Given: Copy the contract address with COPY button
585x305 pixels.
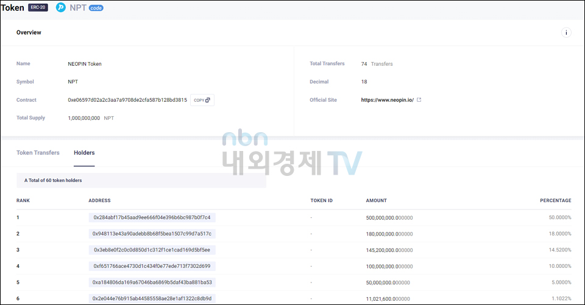Looking at the screenshot, I should (x=202, y=100).
